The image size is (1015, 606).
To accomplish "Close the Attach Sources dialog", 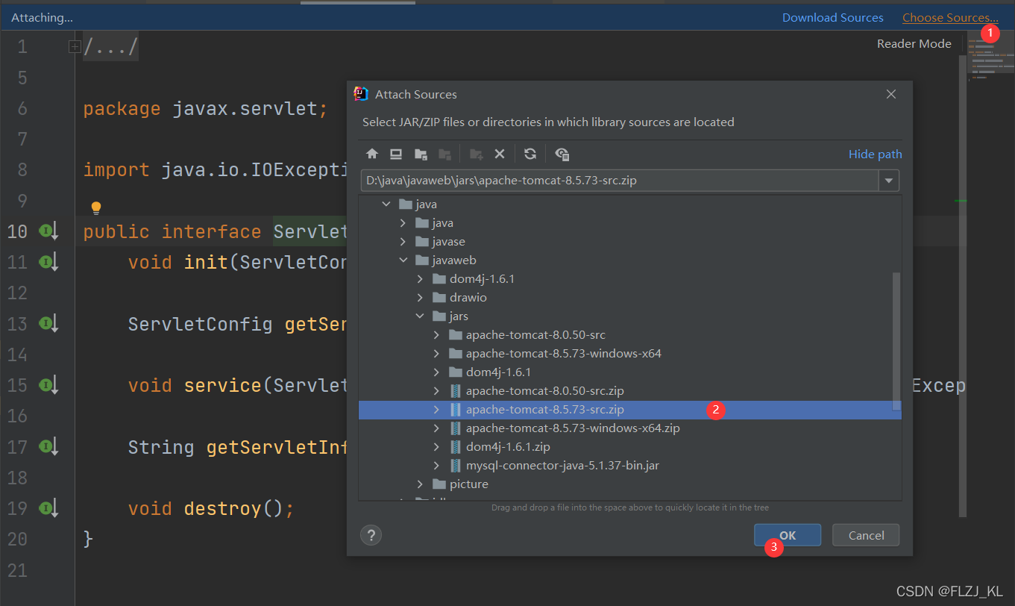I will (890, 94).
